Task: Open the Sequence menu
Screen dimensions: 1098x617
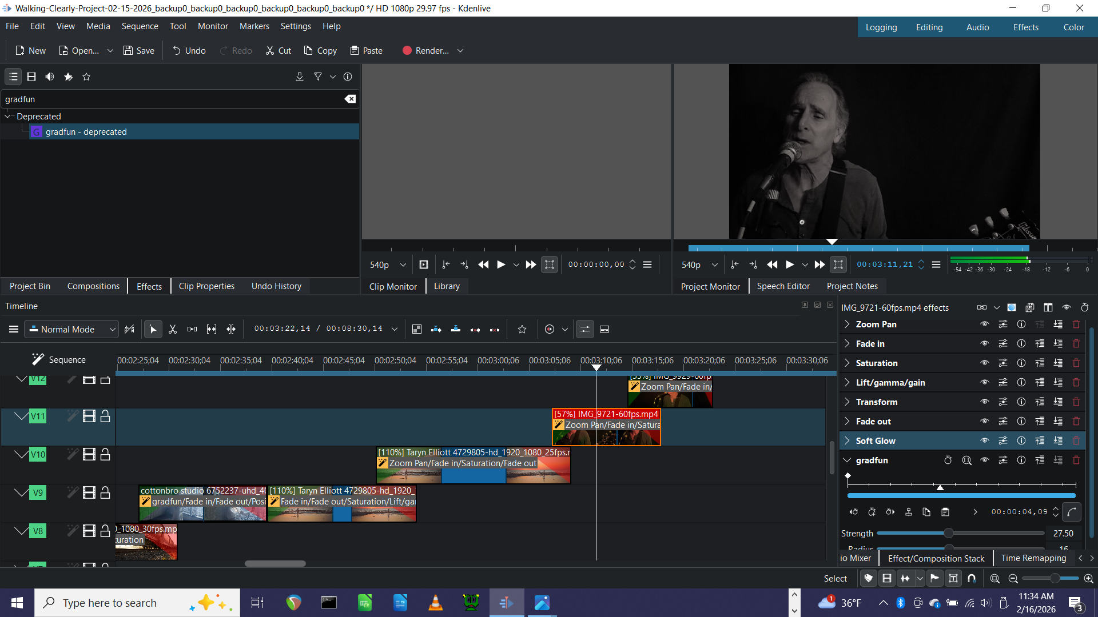Action: coord(140,26)
